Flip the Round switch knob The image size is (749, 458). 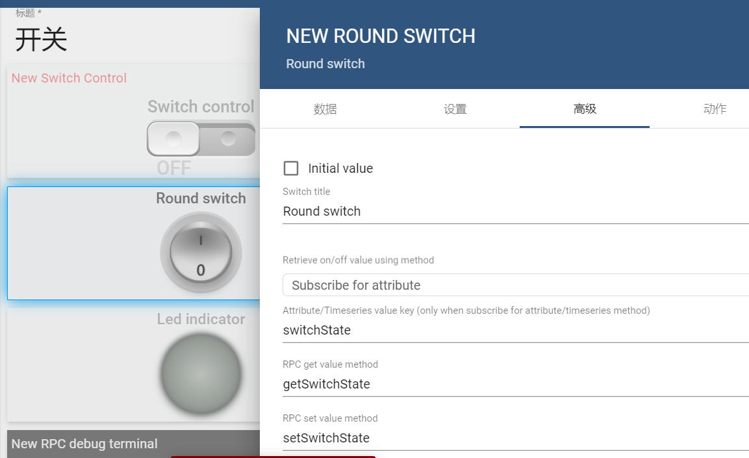point(201,252)
